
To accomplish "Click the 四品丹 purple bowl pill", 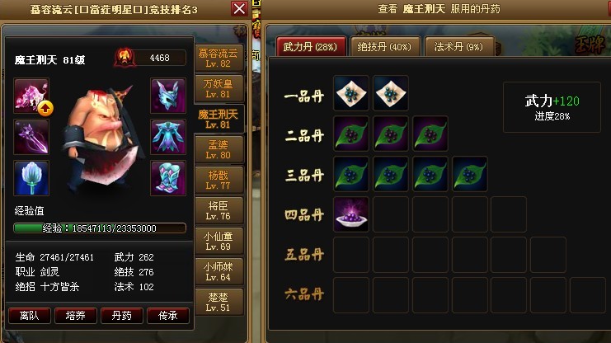I will point(351,214).
